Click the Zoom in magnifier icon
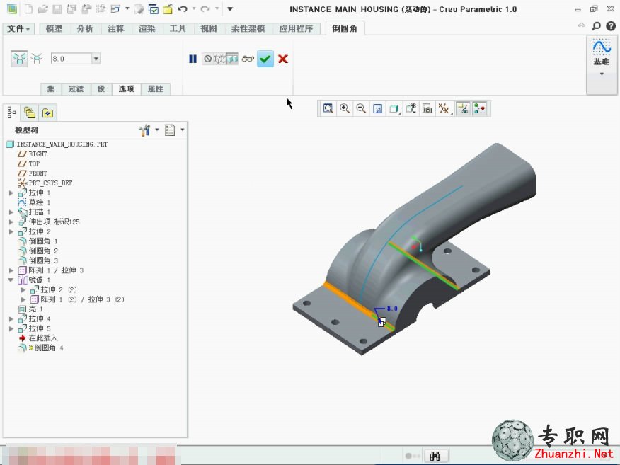Viewport: 620px width, 465px height. pyautogui.click(x=345, y=108)
